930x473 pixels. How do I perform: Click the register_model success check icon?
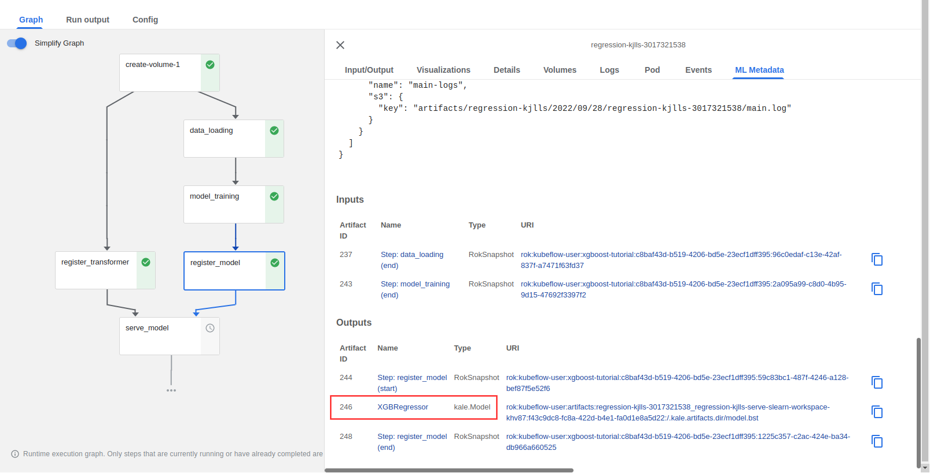coord(275,263)
